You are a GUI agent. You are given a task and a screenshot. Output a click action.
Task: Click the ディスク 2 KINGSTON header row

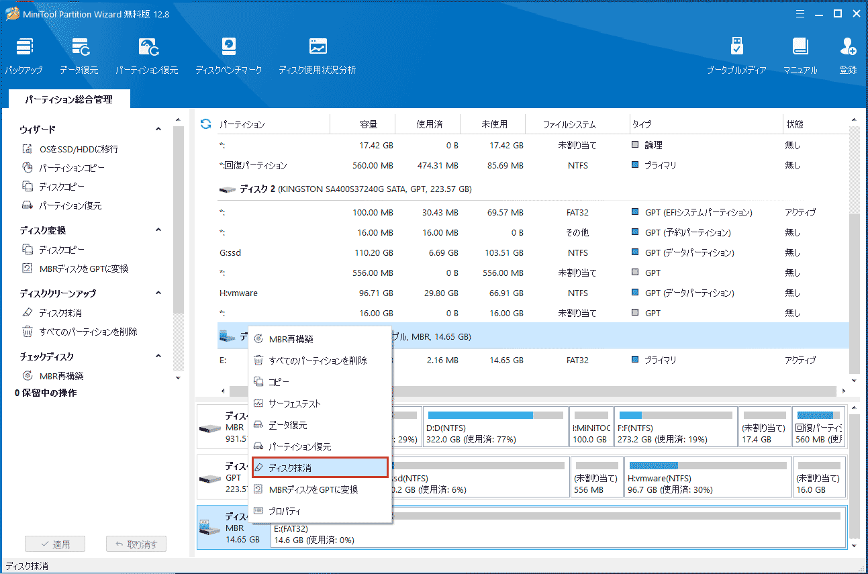532,189
